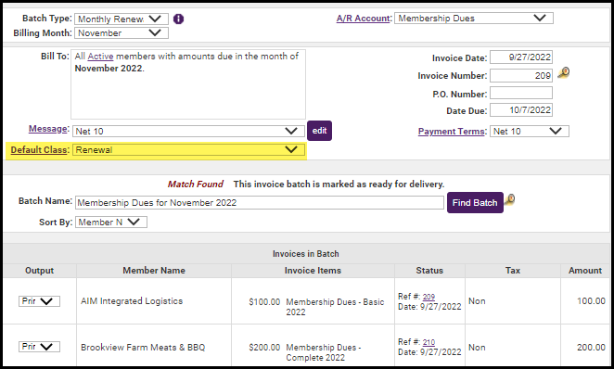614x369 pixels.
Task: Open Output dropdown for AIM Integrated Logistics
Action: click(x=39, y=301)
